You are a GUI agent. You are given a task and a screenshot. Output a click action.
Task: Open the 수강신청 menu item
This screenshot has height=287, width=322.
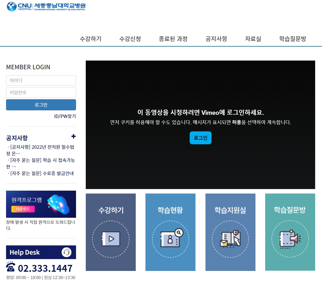point(130,39)
